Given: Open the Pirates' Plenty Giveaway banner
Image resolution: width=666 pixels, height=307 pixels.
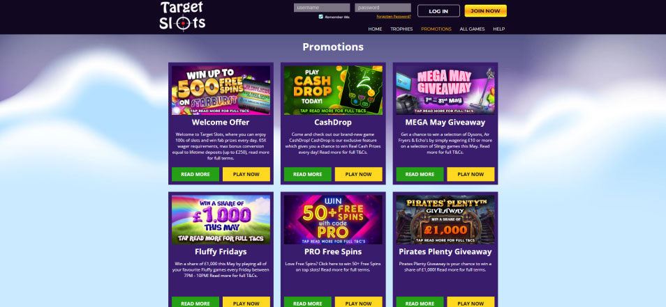Looking at the screenshot, I should (445, 220).
